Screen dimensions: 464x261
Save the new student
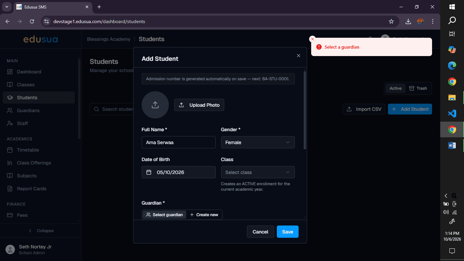pyautogui.click(x=288, y=232)
